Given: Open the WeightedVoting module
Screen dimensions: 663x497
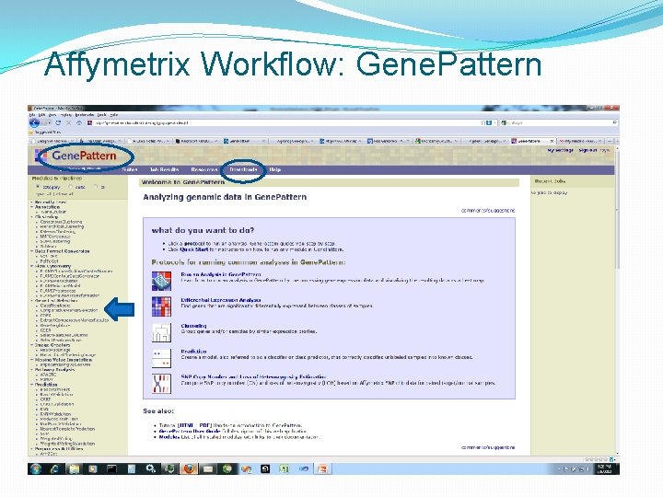Looking at the screenshot, I should click(56, 439).
